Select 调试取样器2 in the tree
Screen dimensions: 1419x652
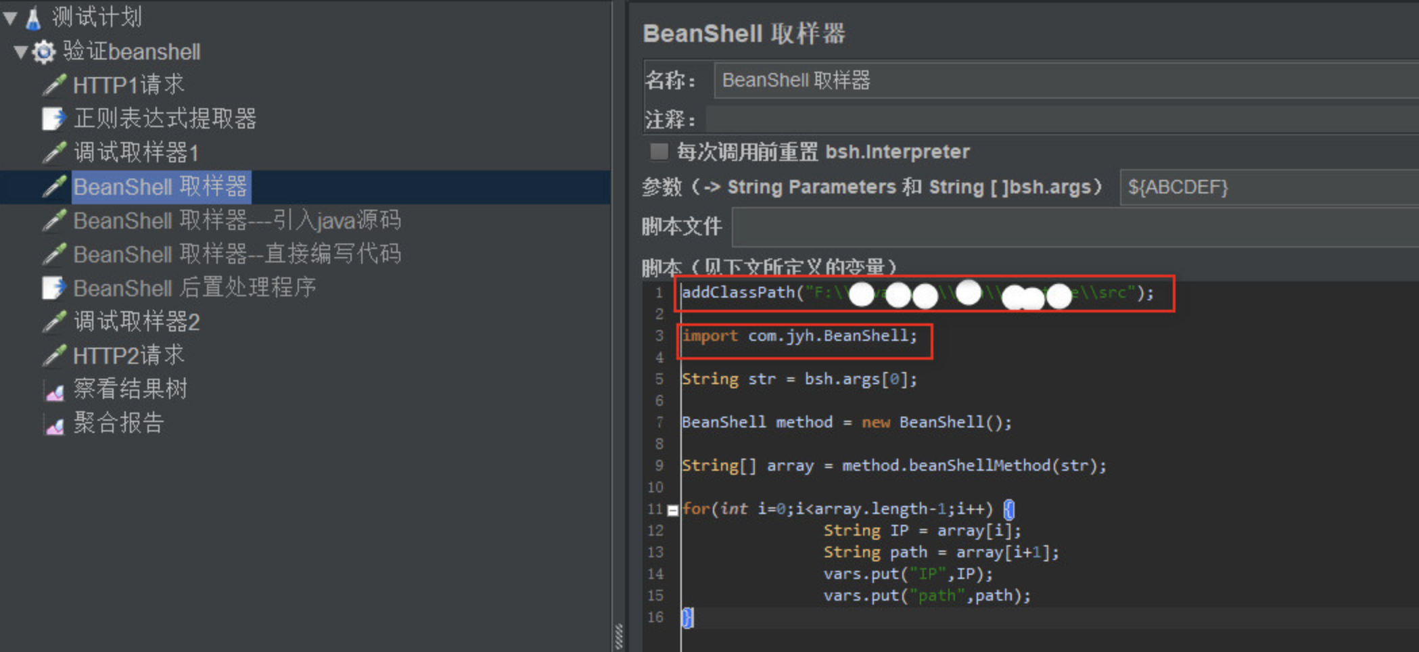tap(137, 322)
